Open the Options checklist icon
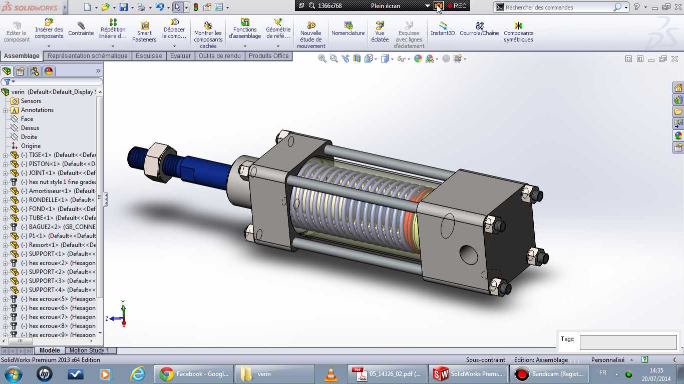 219,7
